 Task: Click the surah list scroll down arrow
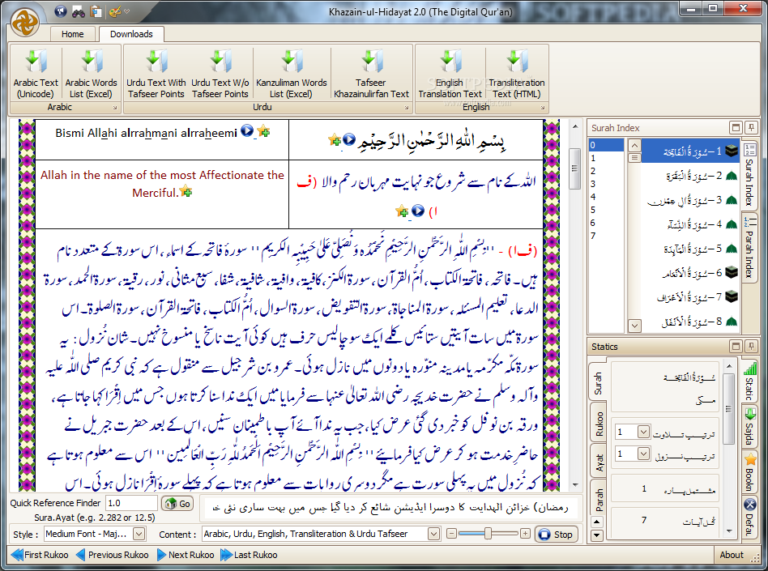pos(634,326)
